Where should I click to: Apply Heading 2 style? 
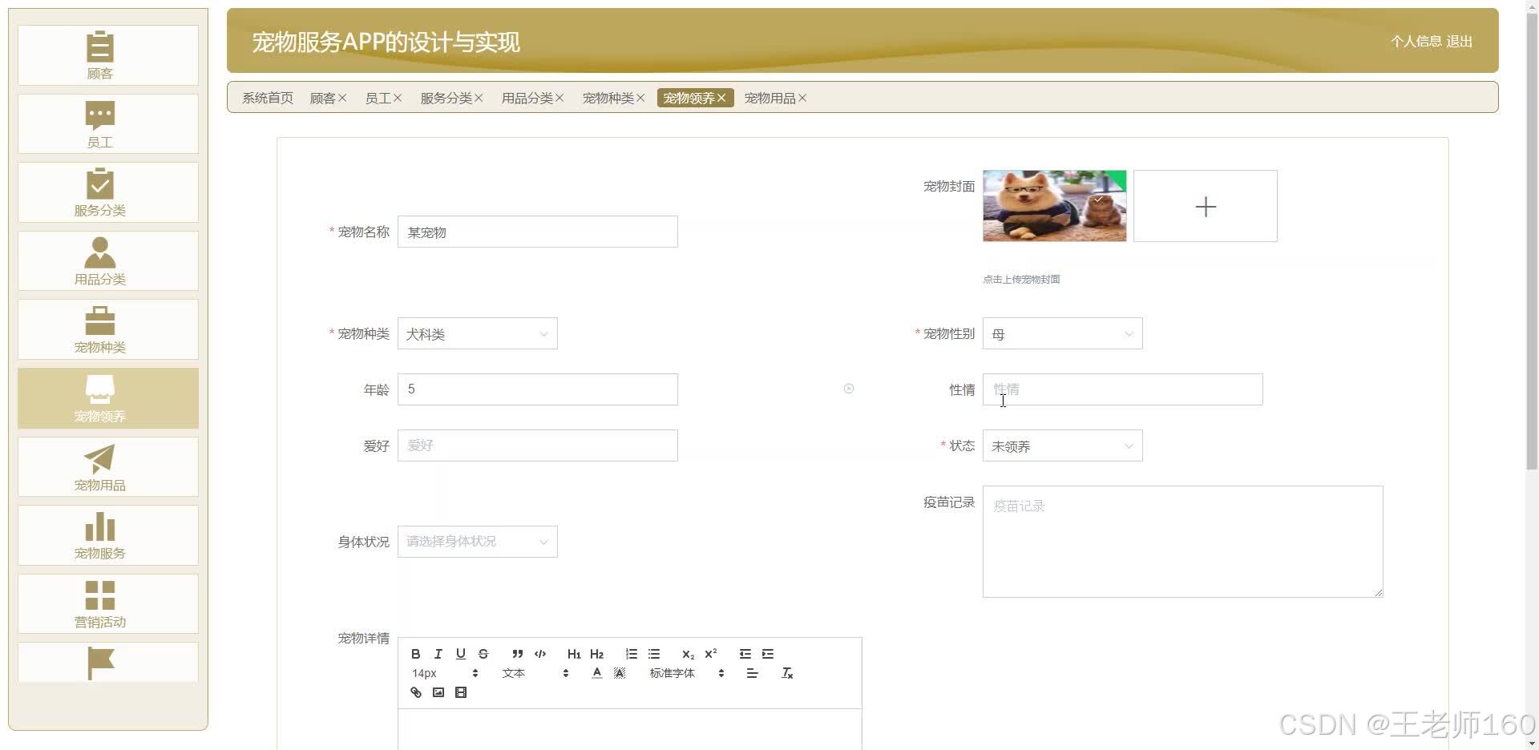tap(596, 654)
